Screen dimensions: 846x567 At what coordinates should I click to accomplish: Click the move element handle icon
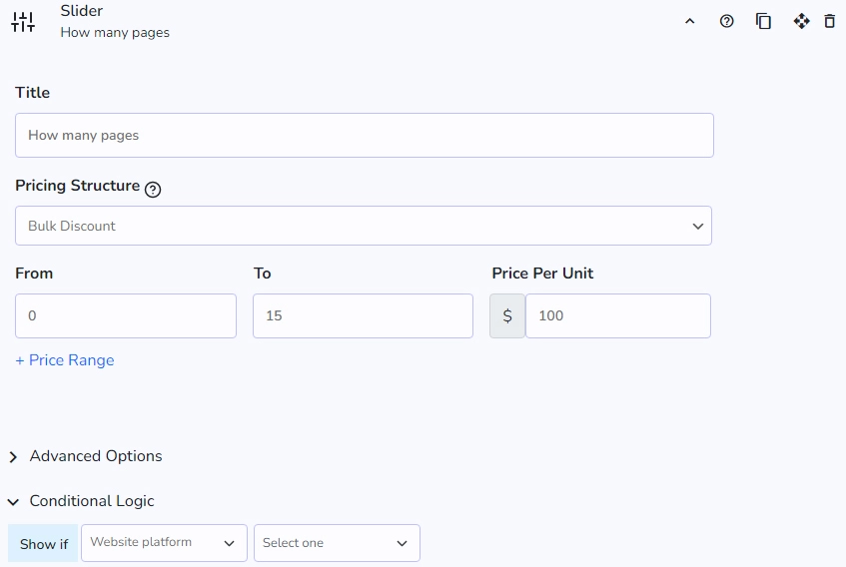pos(801,22)
